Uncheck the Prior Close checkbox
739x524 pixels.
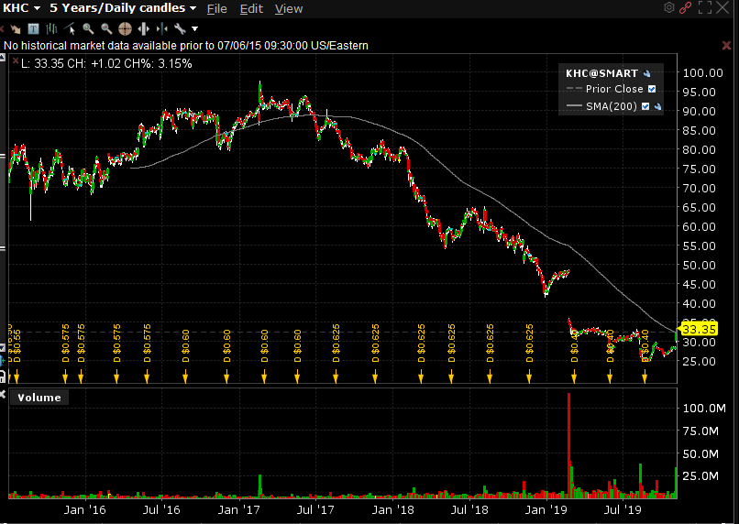coord(652,89)
